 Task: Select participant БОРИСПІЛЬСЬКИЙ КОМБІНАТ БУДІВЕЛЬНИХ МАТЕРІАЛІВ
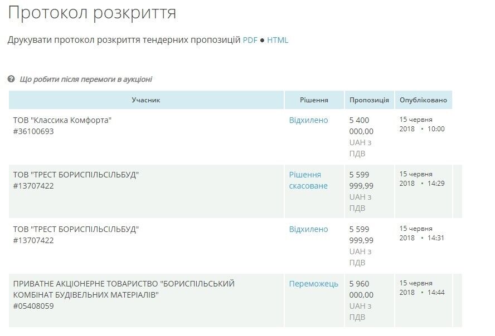[124, 289]
